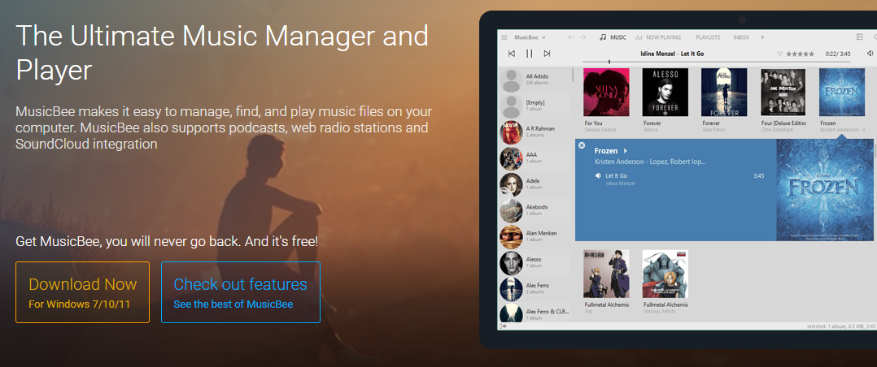
Task: Select A R Rahman artist
Action: [x=534, y=132]
